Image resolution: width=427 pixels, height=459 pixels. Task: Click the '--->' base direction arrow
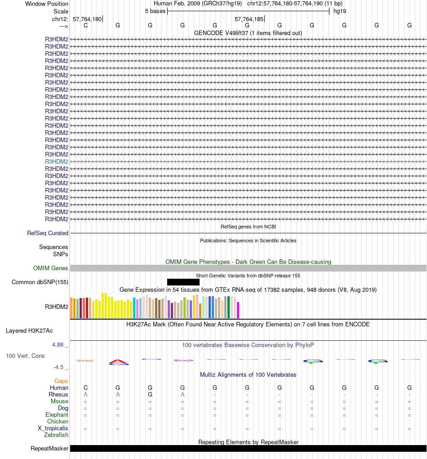(x=63, y=27)
